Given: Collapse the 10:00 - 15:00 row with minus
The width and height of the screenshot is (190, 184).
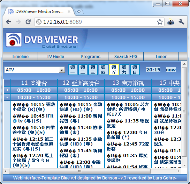Looking at the screenshot, I should [7, 97].
